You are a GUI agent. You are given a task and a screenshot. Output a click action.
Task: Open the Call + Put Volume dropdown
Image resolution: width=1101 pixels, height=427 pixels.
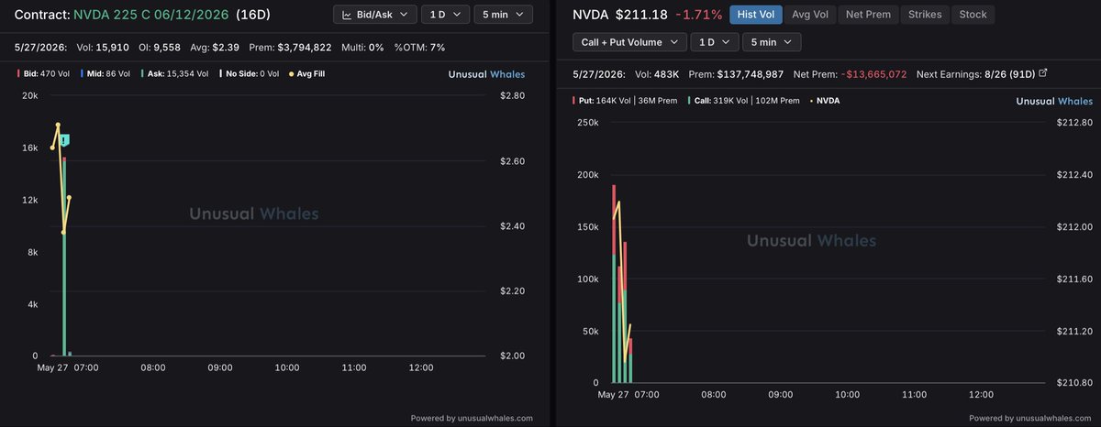coord(629,42)
